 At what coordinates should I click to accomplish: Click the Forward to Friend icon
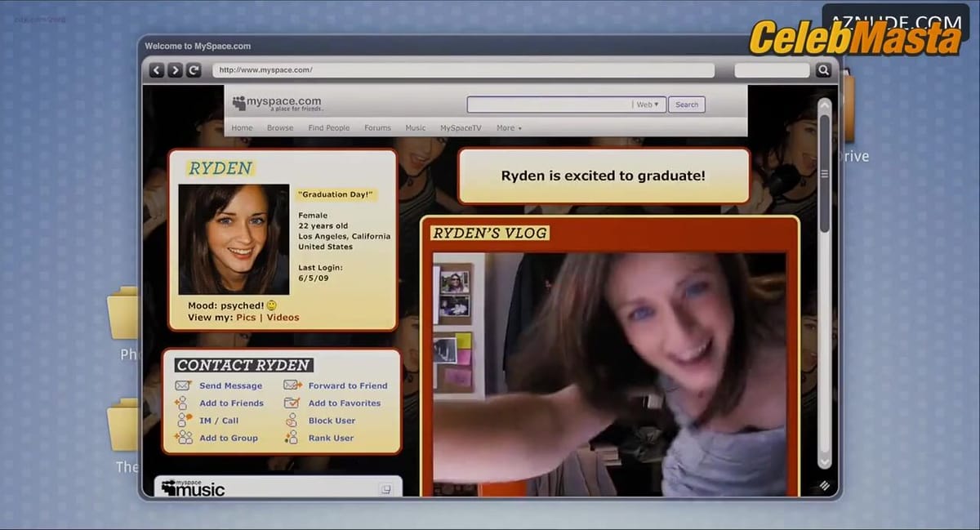click(x=292, y=385)
